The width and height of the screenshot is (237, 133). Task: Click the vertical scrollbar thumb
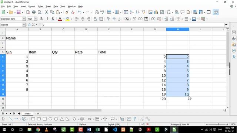(228, 49)
